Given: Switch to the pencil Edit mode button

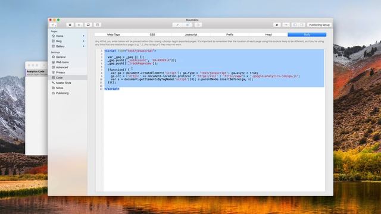Looking at the screenshot, I should click(x=177, y=25).
